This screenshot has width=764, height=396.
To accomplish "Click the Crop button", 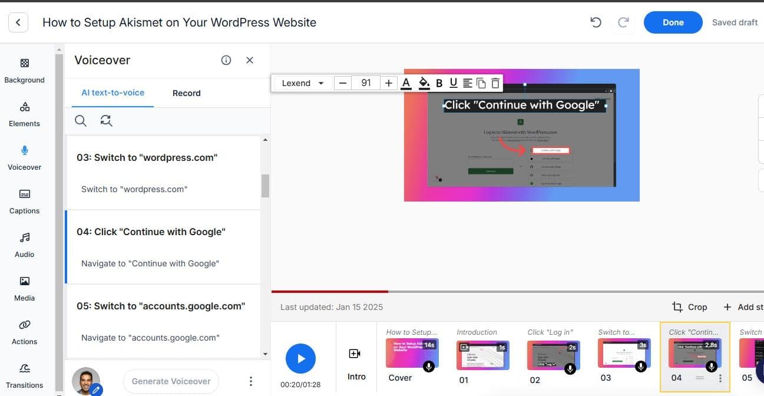I will [689, 307].
